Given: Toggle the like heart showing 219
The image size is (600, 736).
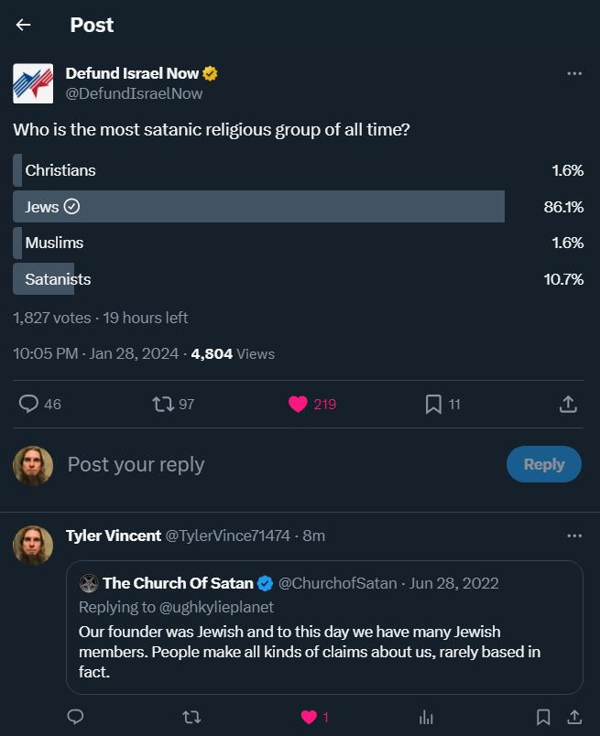Looking at the screenshot, I should (298, 404).
